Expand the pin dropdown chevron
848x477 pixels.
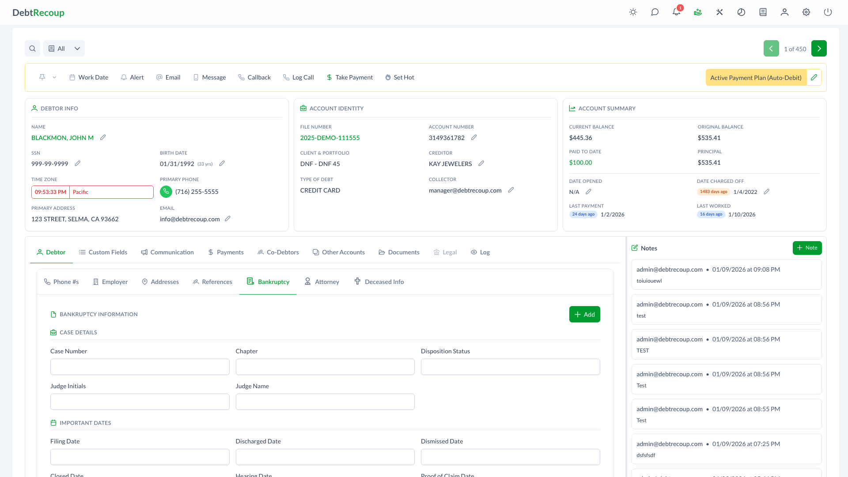click(54, 77)
